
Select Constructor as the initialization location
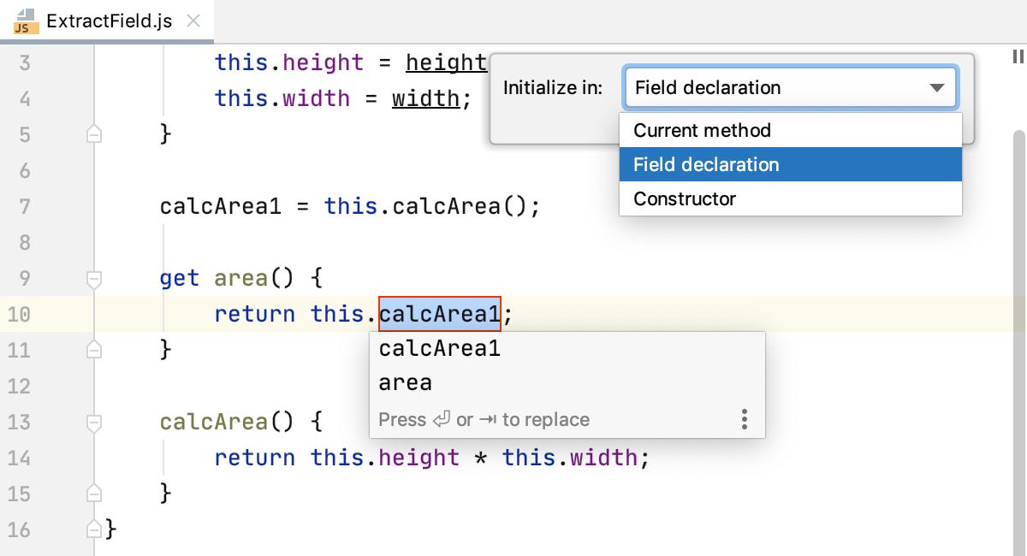pyautogui.click(x=685, y=198)
